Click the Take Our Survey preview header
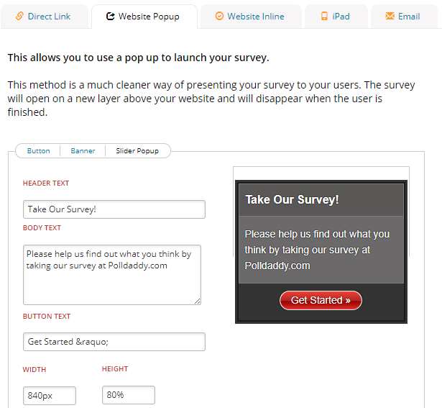Image resolution: width=442 pixels, height=408 pixels. (x=321, y=200)
